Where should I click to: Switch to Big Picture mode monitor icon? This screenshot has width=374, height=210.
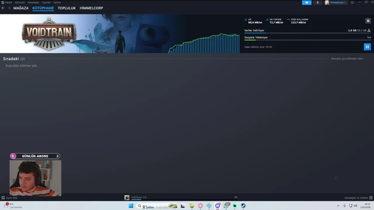click(352, 2)
